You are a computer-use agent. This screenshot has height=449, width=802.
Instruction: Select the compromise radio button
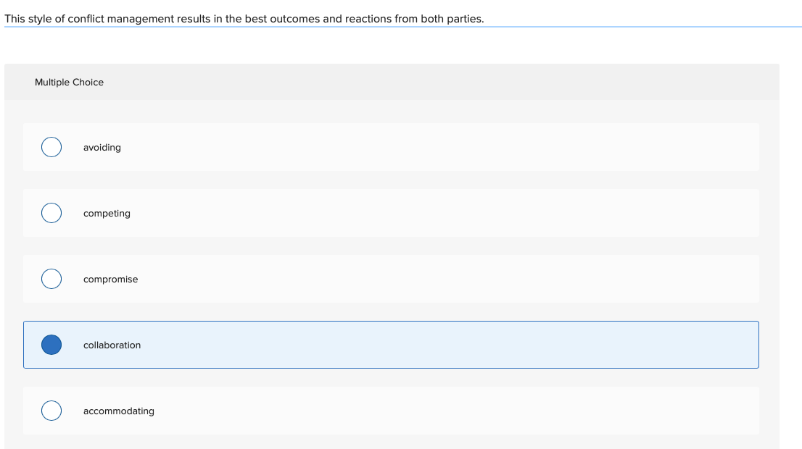(x=51, y=279)
